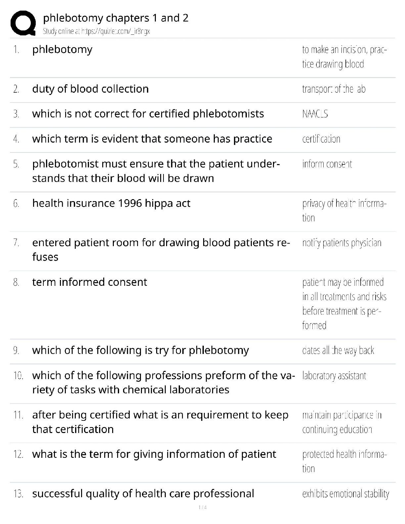The width and height of the screenshot is (405, 524).
Task: Click the "duty of blood collection" term
Action: (x=90, y=89)
